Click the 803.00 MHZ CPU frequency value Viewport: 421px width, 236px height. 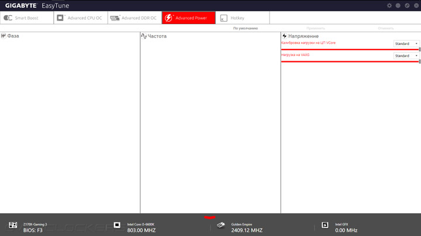(142, 230)
